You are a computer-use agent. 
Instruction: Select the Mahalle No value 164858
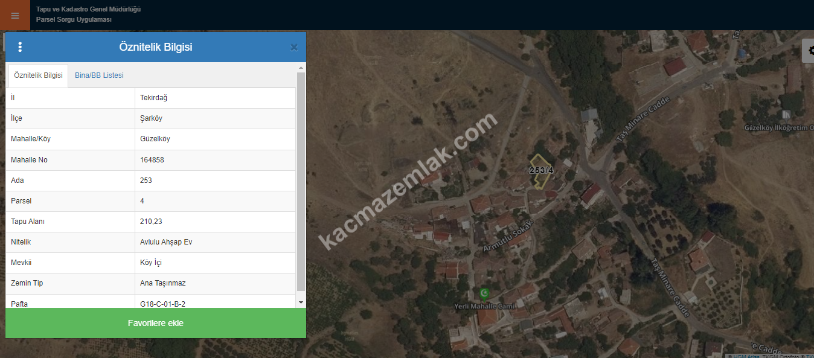coord(152,160)
